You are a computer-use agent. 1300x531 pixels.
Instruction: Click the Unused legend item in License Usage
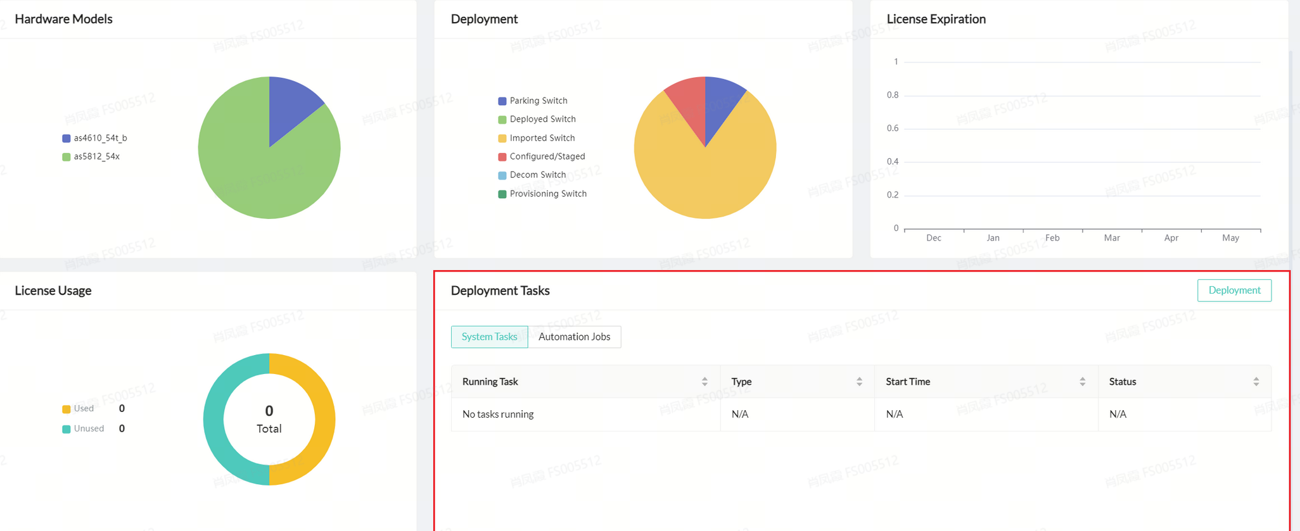pos(83,428)
